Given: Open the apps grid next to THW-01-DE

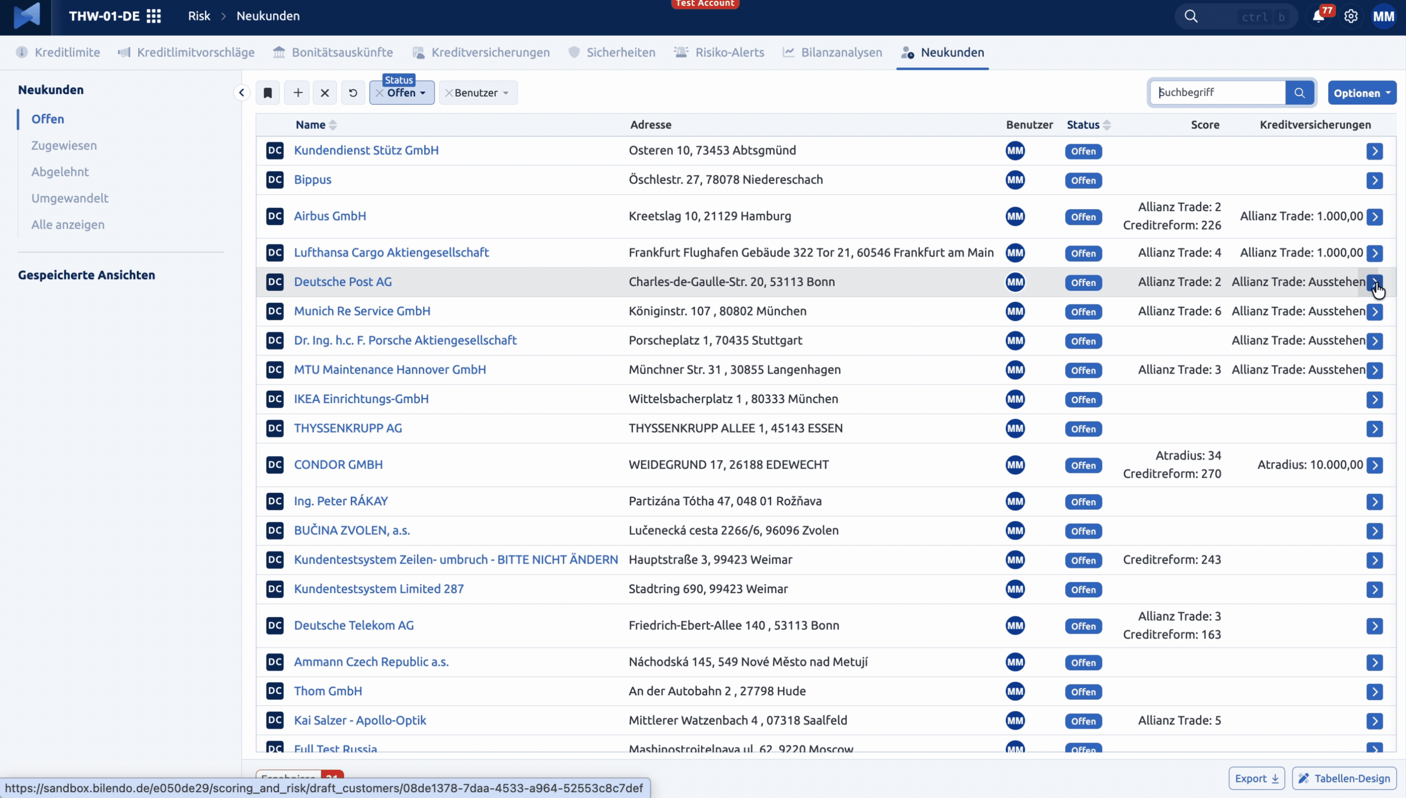Looking at the screenshot, I should 154,16.
